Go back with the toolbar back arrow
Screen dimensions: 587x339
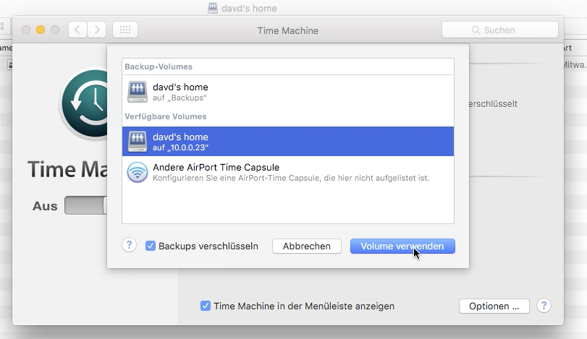coord(77,30)
